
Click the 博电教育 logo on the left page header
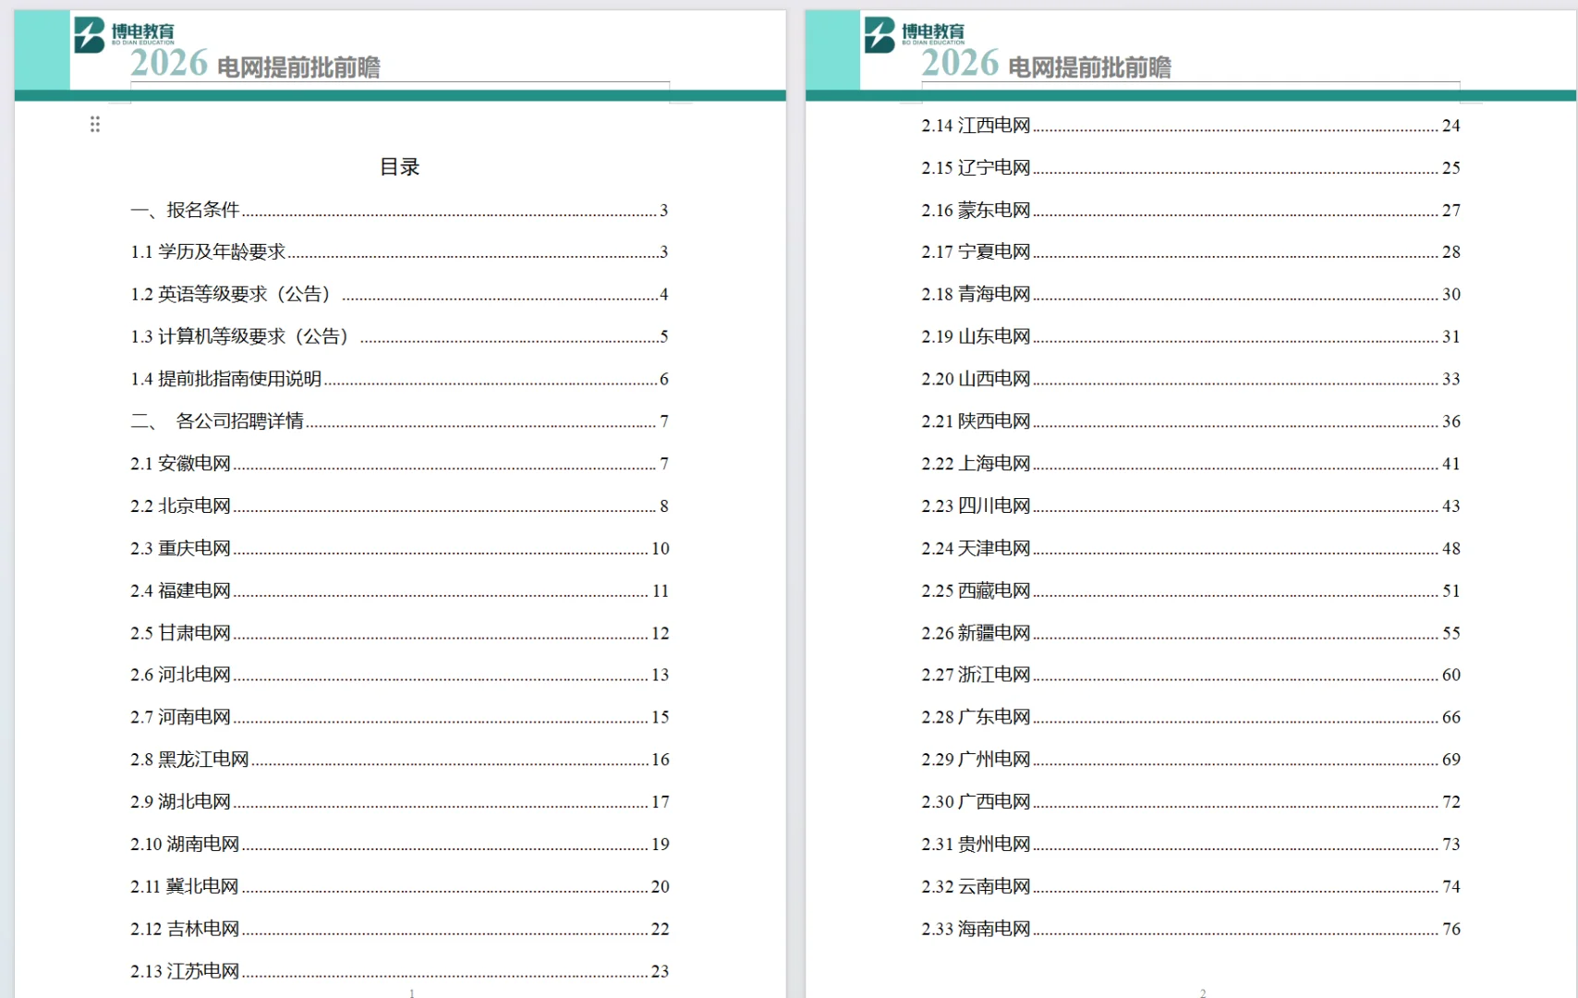coord(124,34)
